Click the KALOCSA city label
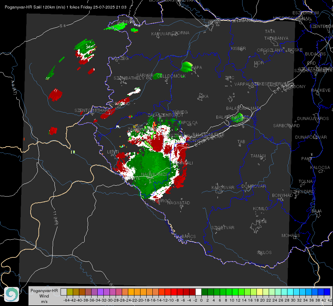Image resolution: width=333 pixels, height=306 pixels. 320,168
